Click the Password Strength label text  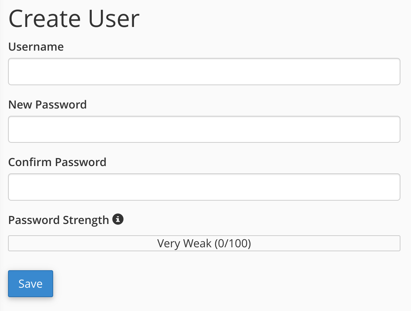pyautogui.click(x=59, y=220)
